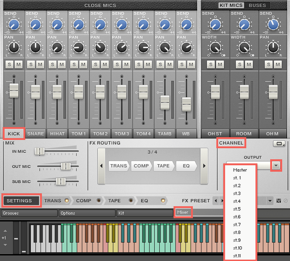Mute the ROOM channel

tap(249, 64)
